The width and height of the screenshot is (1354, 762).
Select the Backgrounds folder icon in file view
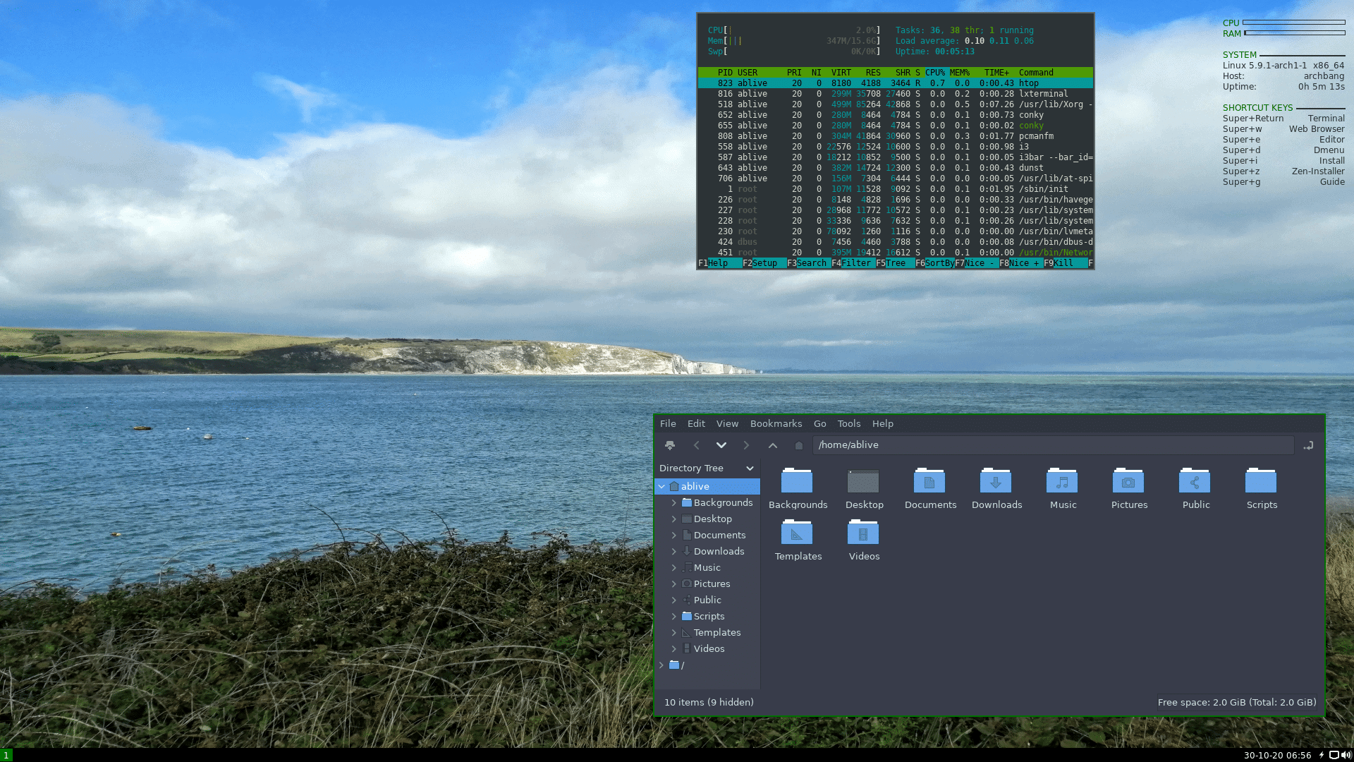pos(797,480)
